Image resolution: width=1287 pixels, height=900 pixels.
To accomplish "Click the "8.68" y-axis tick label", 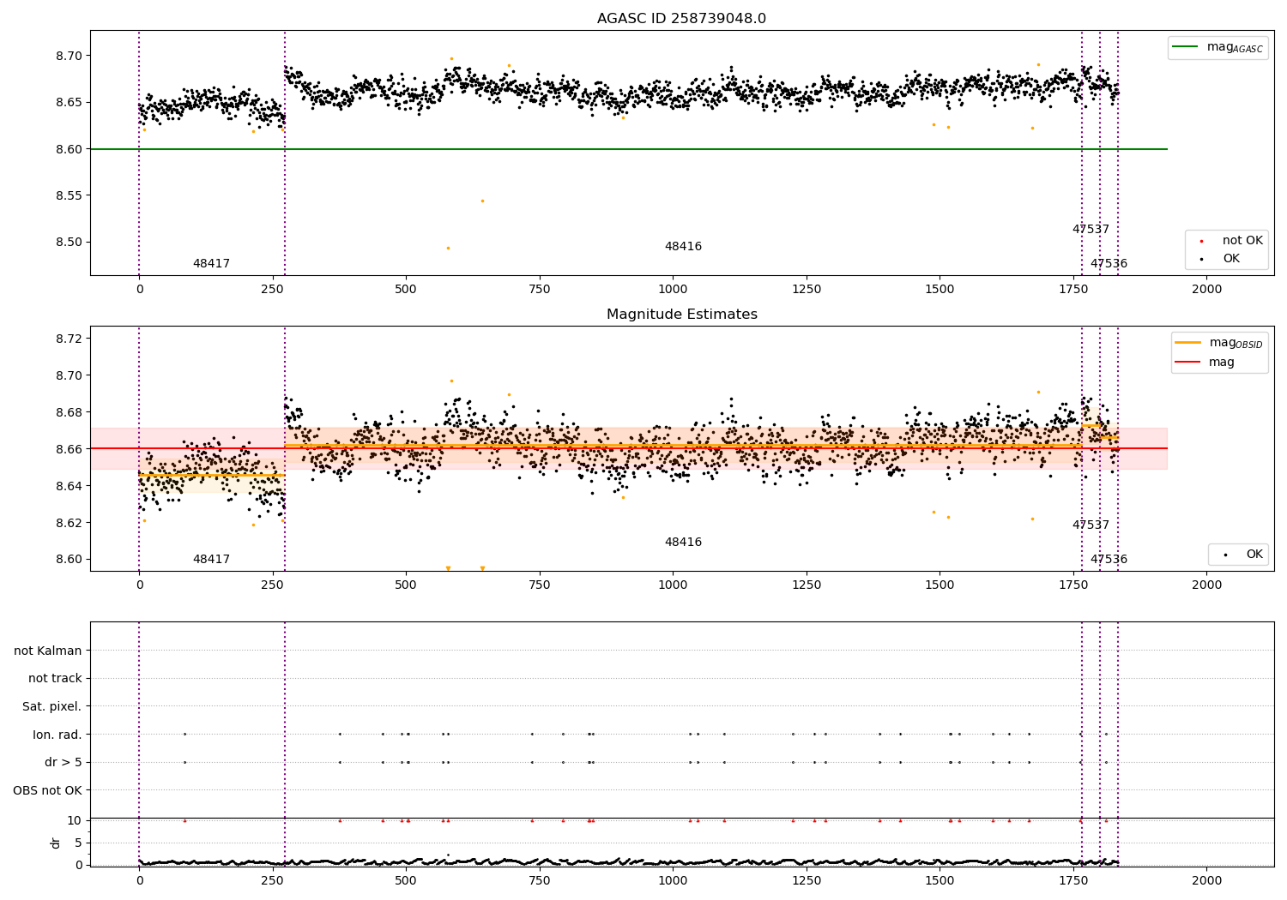I will 69,412.
